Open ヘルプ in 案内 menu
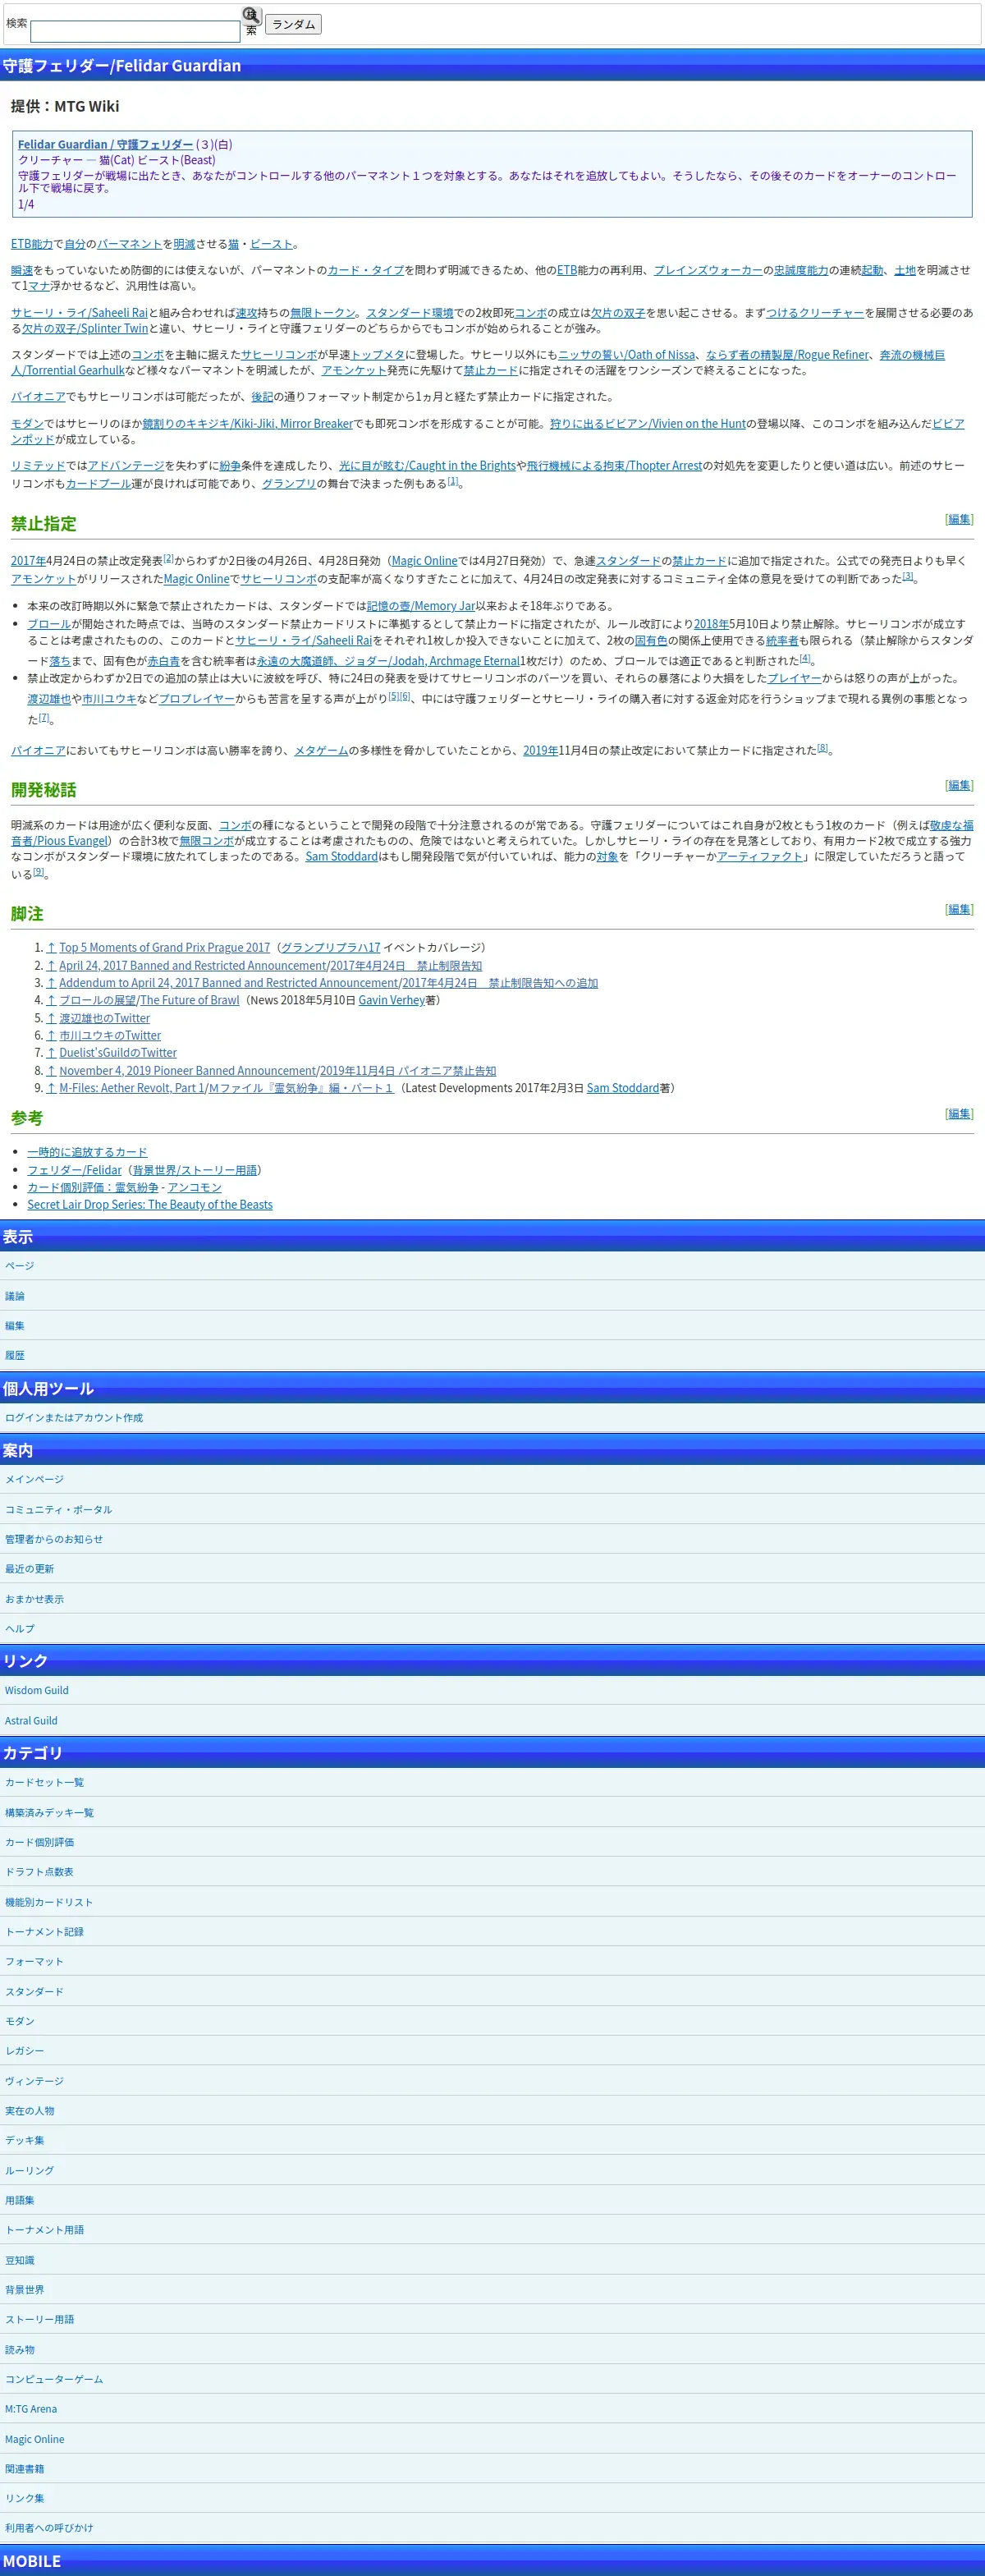This screenshot has height=2576, width=985. pyautogui.click(x=19, y=1629)
